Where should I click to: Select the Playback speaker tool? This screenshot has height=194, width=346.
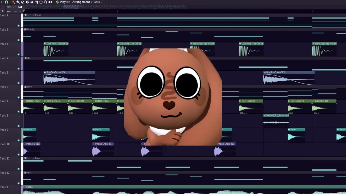click(50, 2)
